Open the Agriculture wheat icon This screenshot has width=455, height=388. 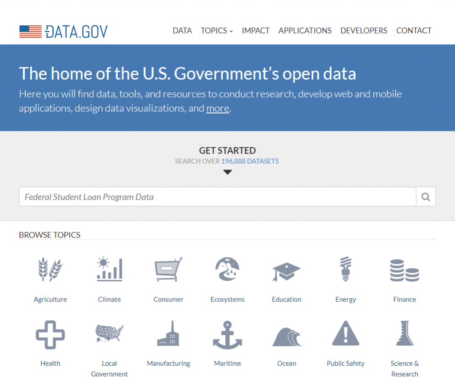(50, 269)
